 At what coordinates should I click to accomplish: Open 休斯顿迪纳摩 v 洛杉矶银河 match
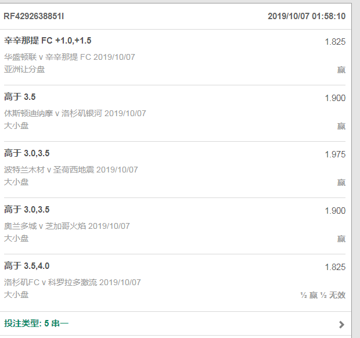[75, 113]
